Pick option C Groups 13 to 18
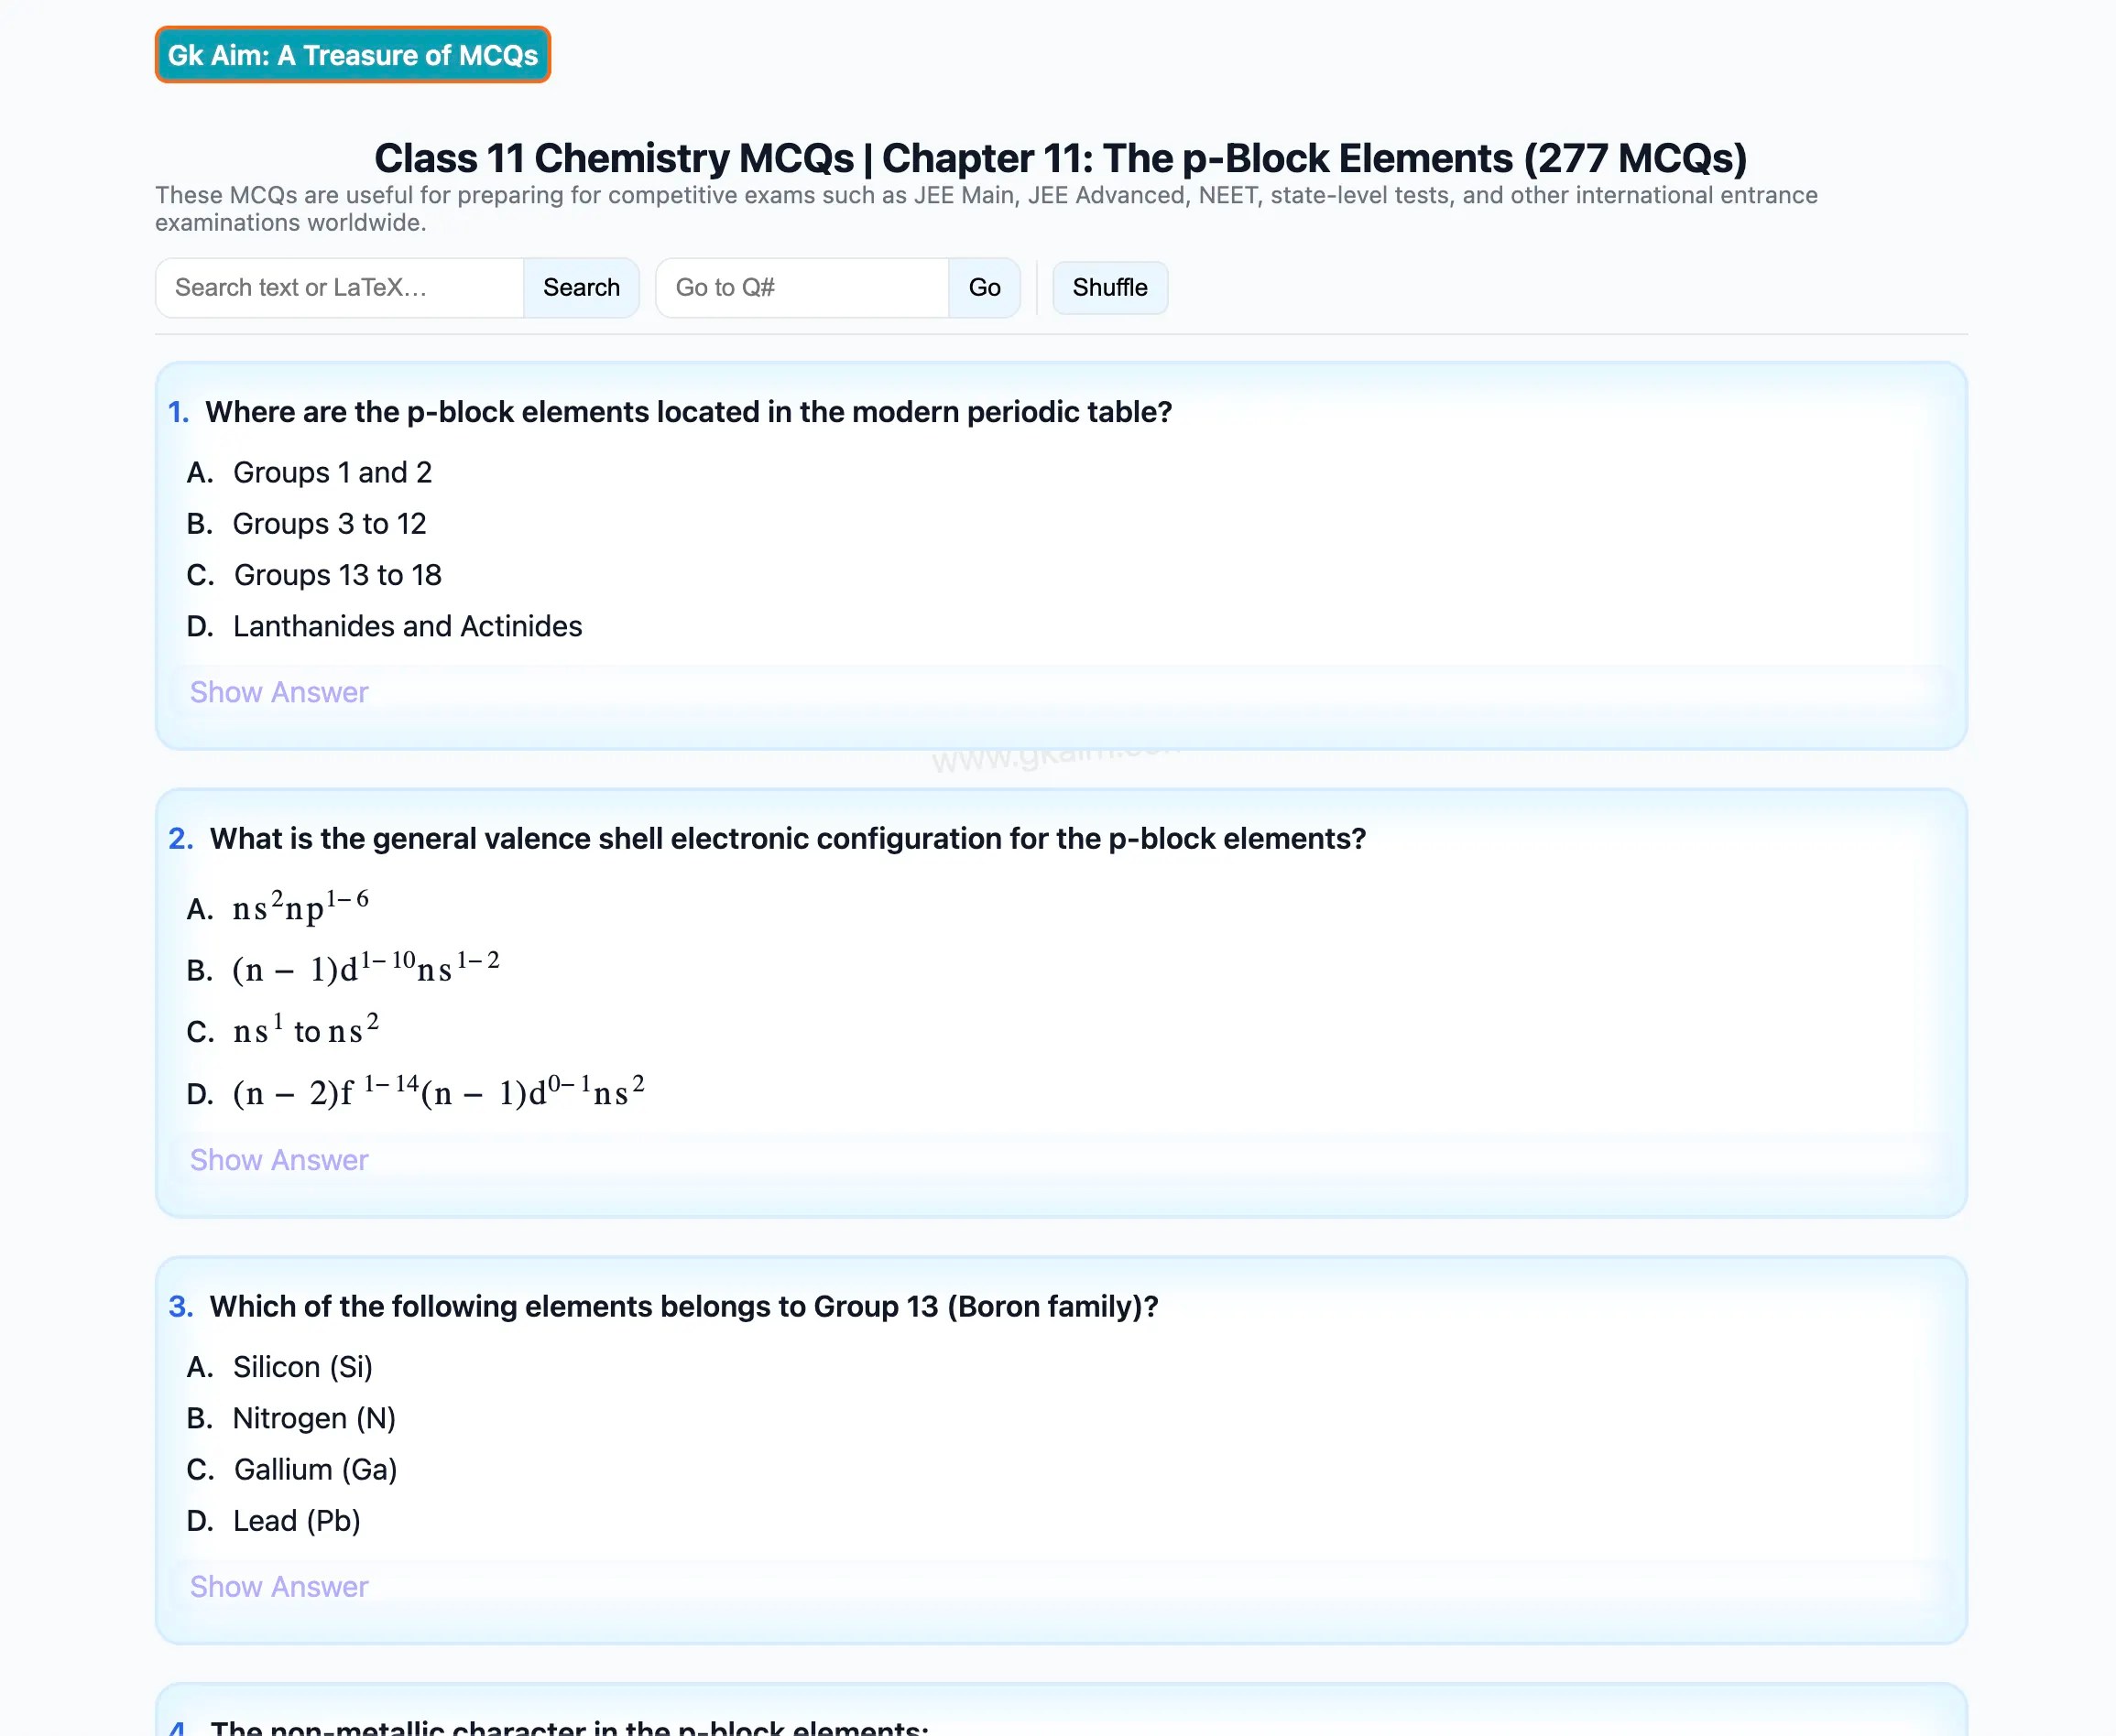The image size is (2116, 1736). click(337, 575)
